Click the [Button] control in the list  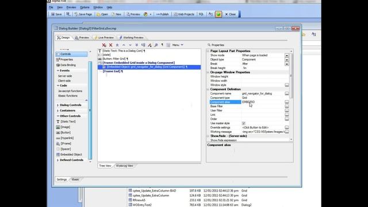pos(63,133)
